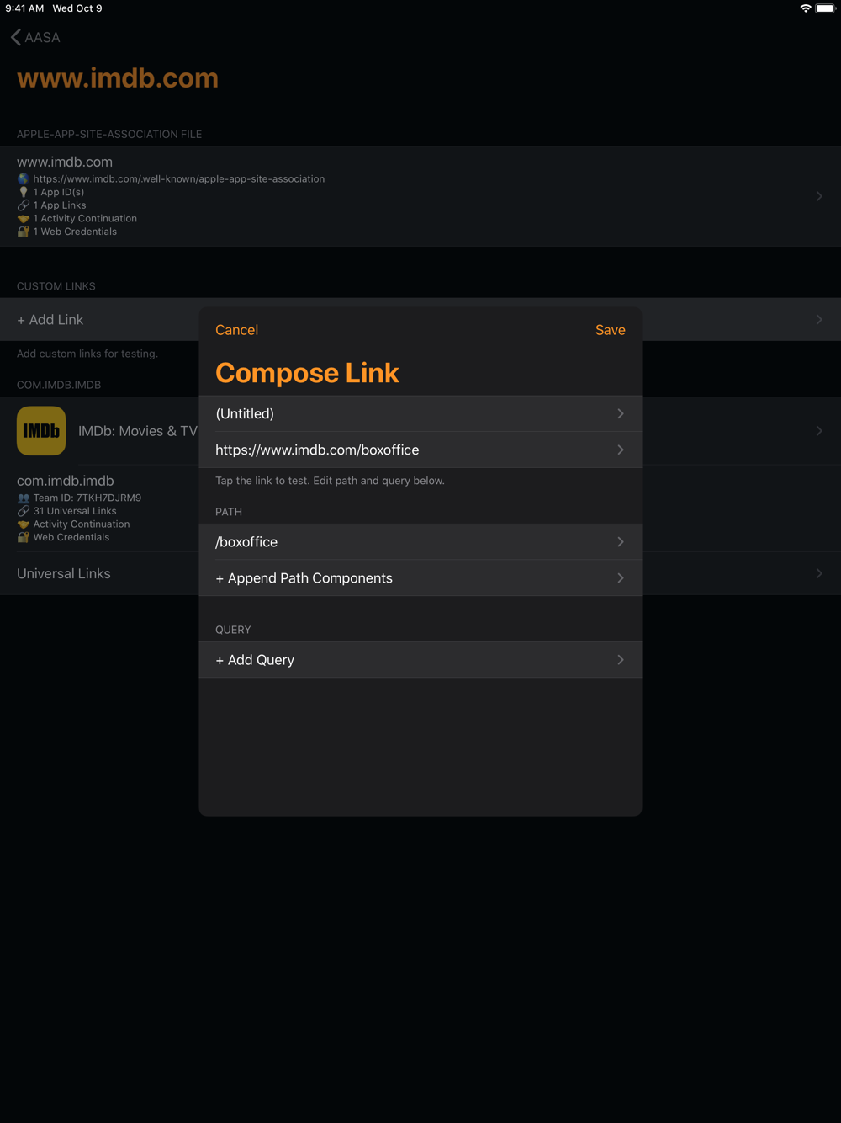Open Universal Links row

[420, 574]
